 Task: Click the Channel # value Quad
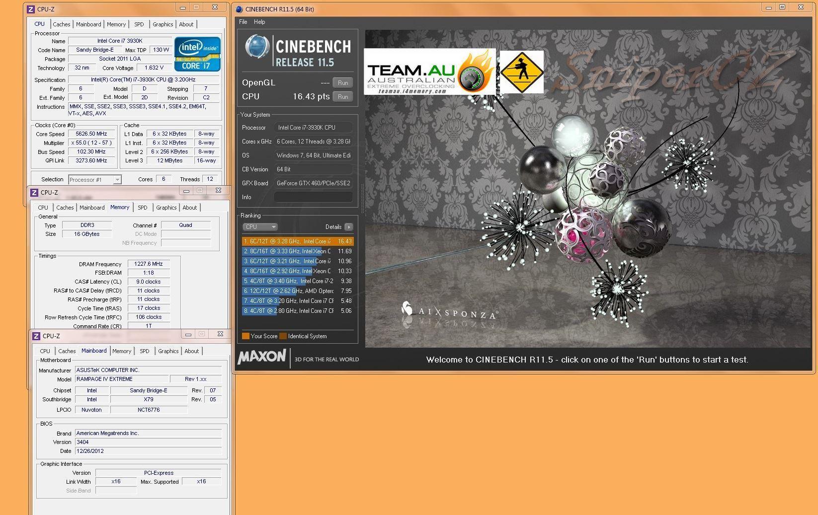(186, 225)
